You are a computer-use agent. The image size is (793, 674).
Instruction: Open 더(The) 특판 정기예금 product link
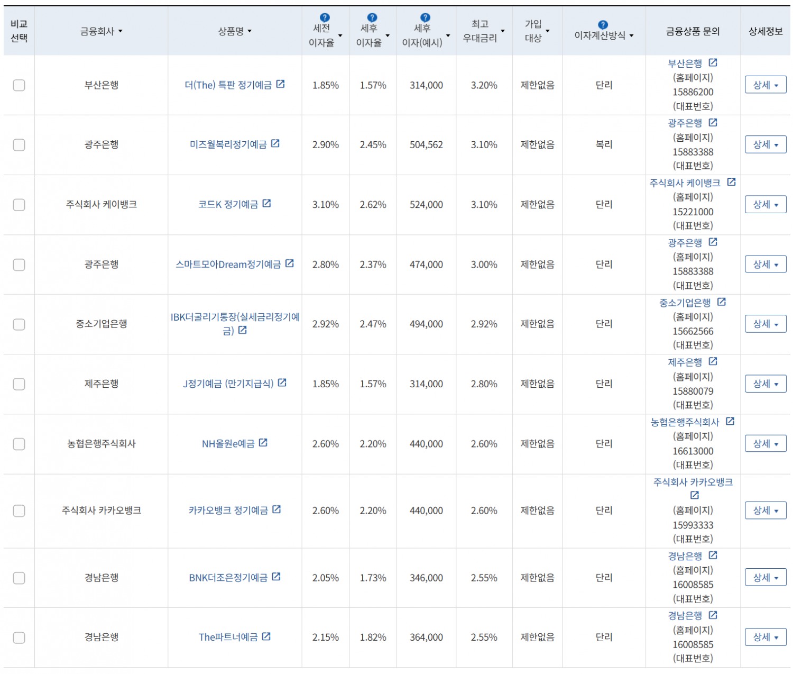coord(228,85)
